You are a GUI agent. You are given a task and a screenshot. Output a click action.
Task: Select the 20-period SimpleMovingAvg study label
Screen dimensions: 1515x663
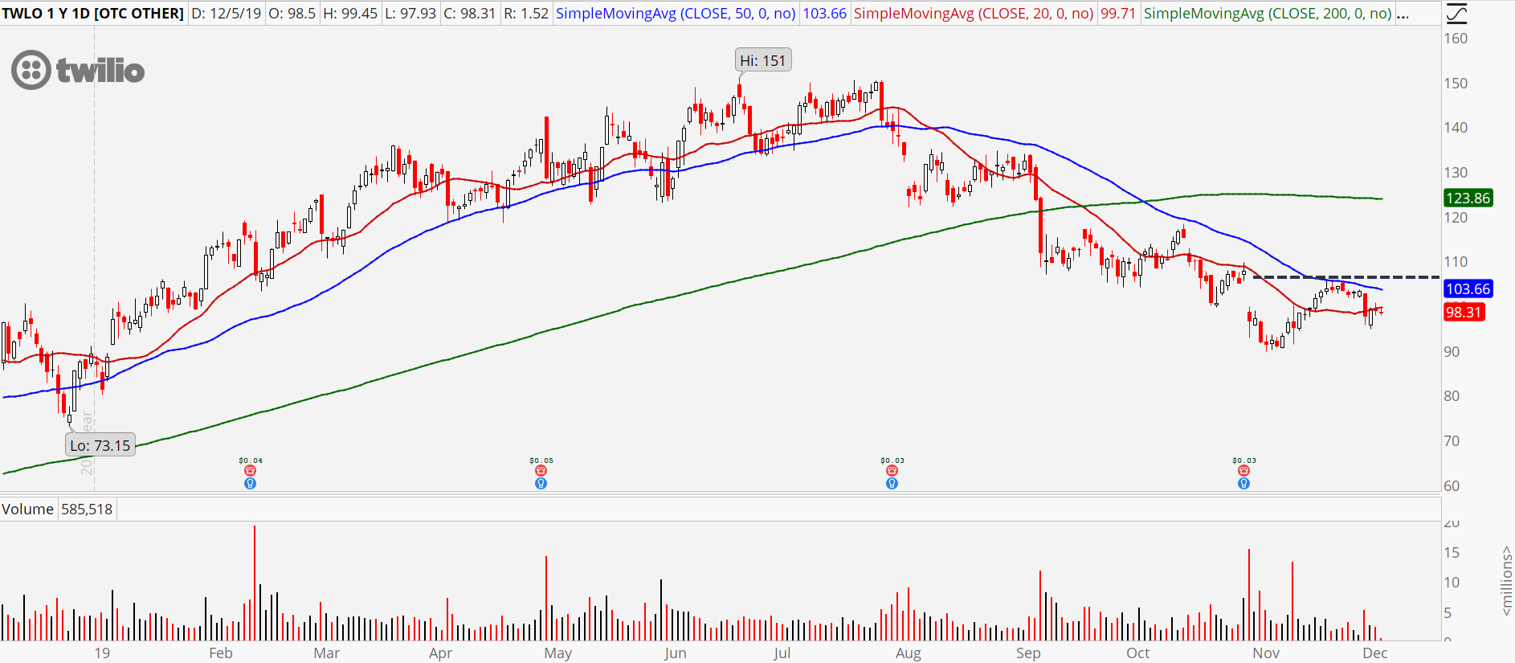point(974,14)
